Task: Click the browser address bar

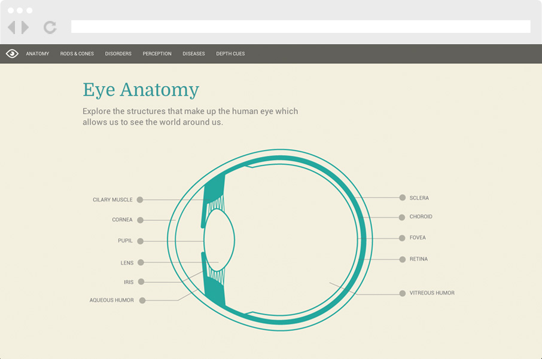Action: (301, 26)
